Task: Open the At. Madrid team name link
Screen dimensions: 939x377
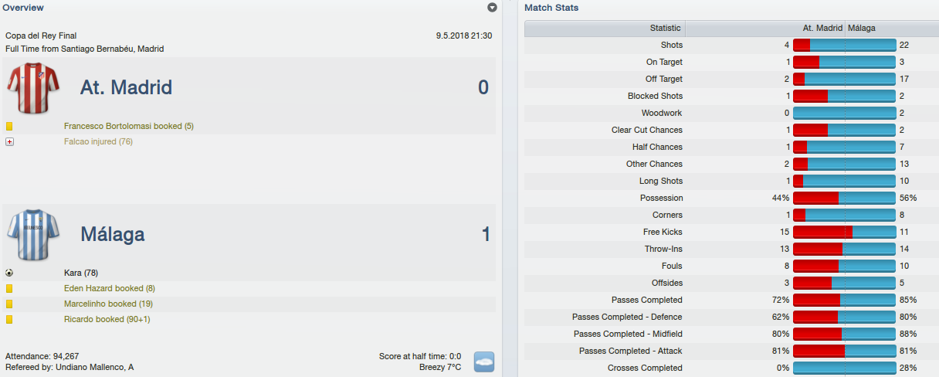Action: pos(126,87)
